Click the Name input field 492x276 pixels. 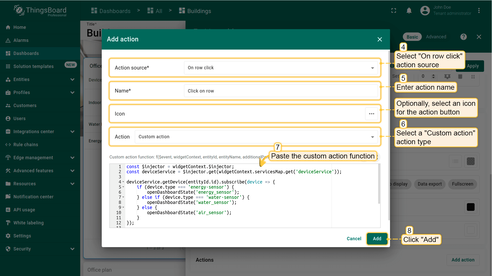[x=281, y=91]
